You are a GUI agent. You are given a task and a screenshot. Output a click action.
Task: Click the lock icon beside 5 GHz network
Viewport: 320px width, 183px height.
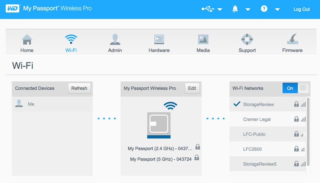point(197,157)
